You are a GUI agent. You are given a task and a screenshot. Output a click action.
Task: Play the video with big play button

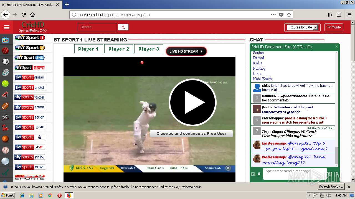192,102
